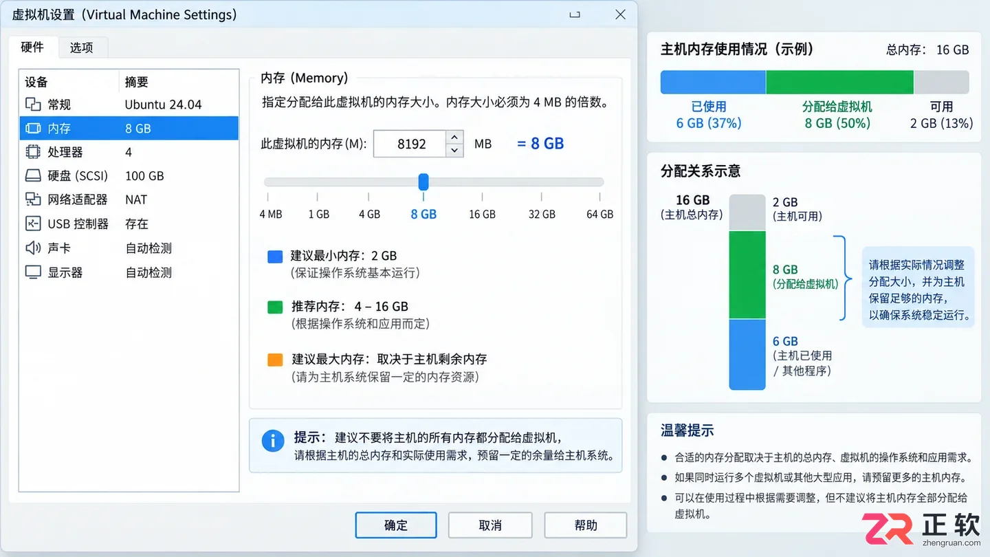Click the 4 GB slider tick label
The width and height of the screenshot is (990, 557).
(369, 214)
